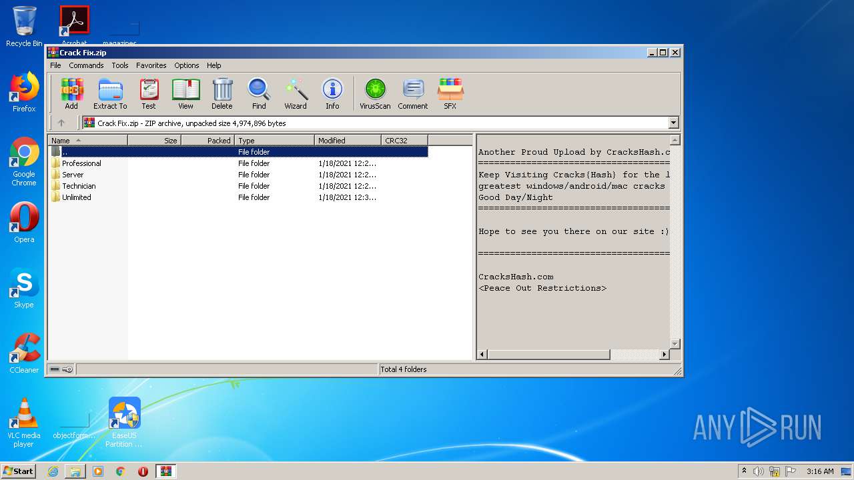Show hidden tray icons arrow
854x480 pixels.
click(x=744, y=471)
